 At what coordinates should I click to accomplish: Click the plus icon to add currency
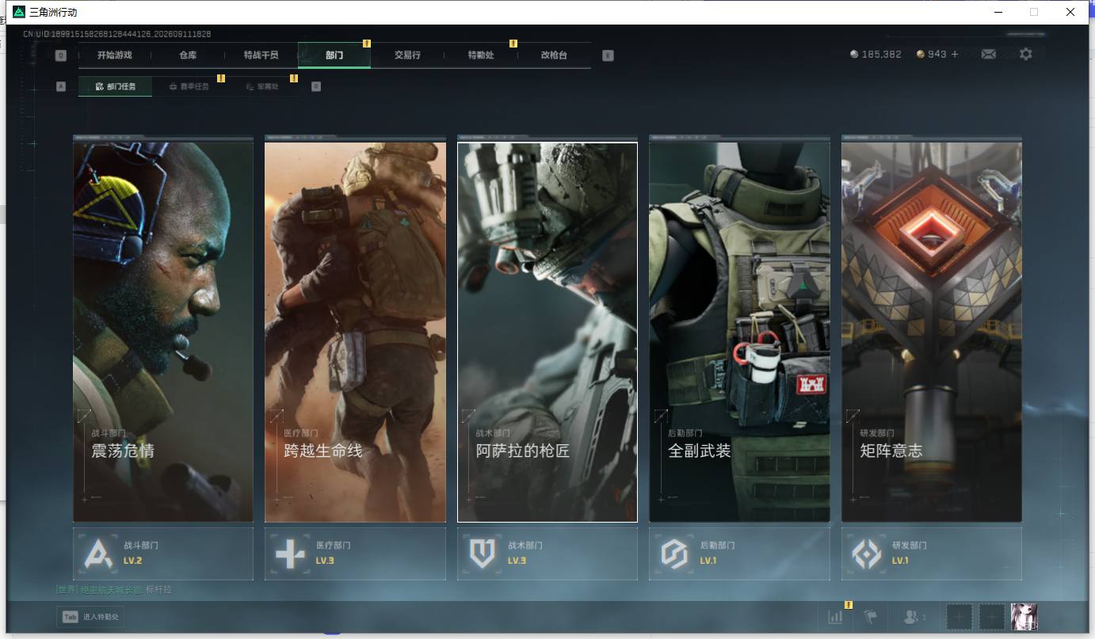coord(955,54)
